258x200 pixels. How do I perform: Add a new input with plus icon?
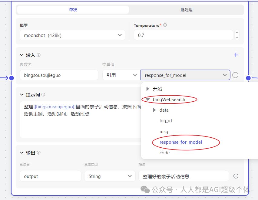click(236, 55)
